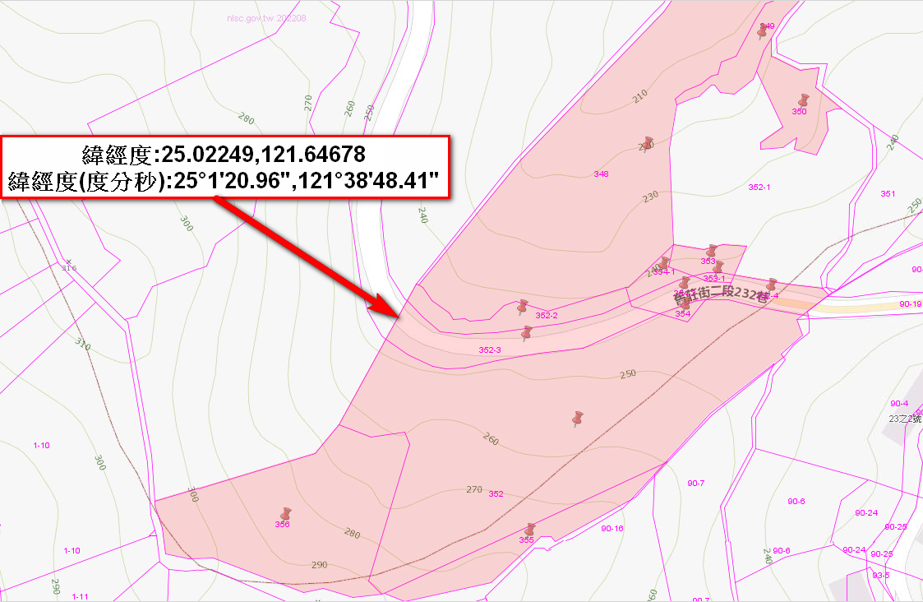The width and height of the screenshot is (923, 602).
Task: Select the pushpin above parcel label 350
Action: [x=804, y=100]
